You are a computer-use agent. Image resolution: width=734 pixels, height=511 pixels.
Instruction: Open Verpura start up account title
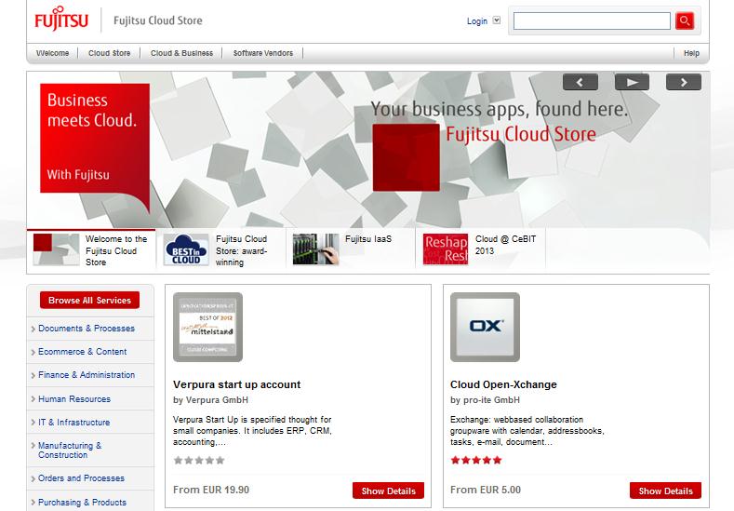[237, 384]
